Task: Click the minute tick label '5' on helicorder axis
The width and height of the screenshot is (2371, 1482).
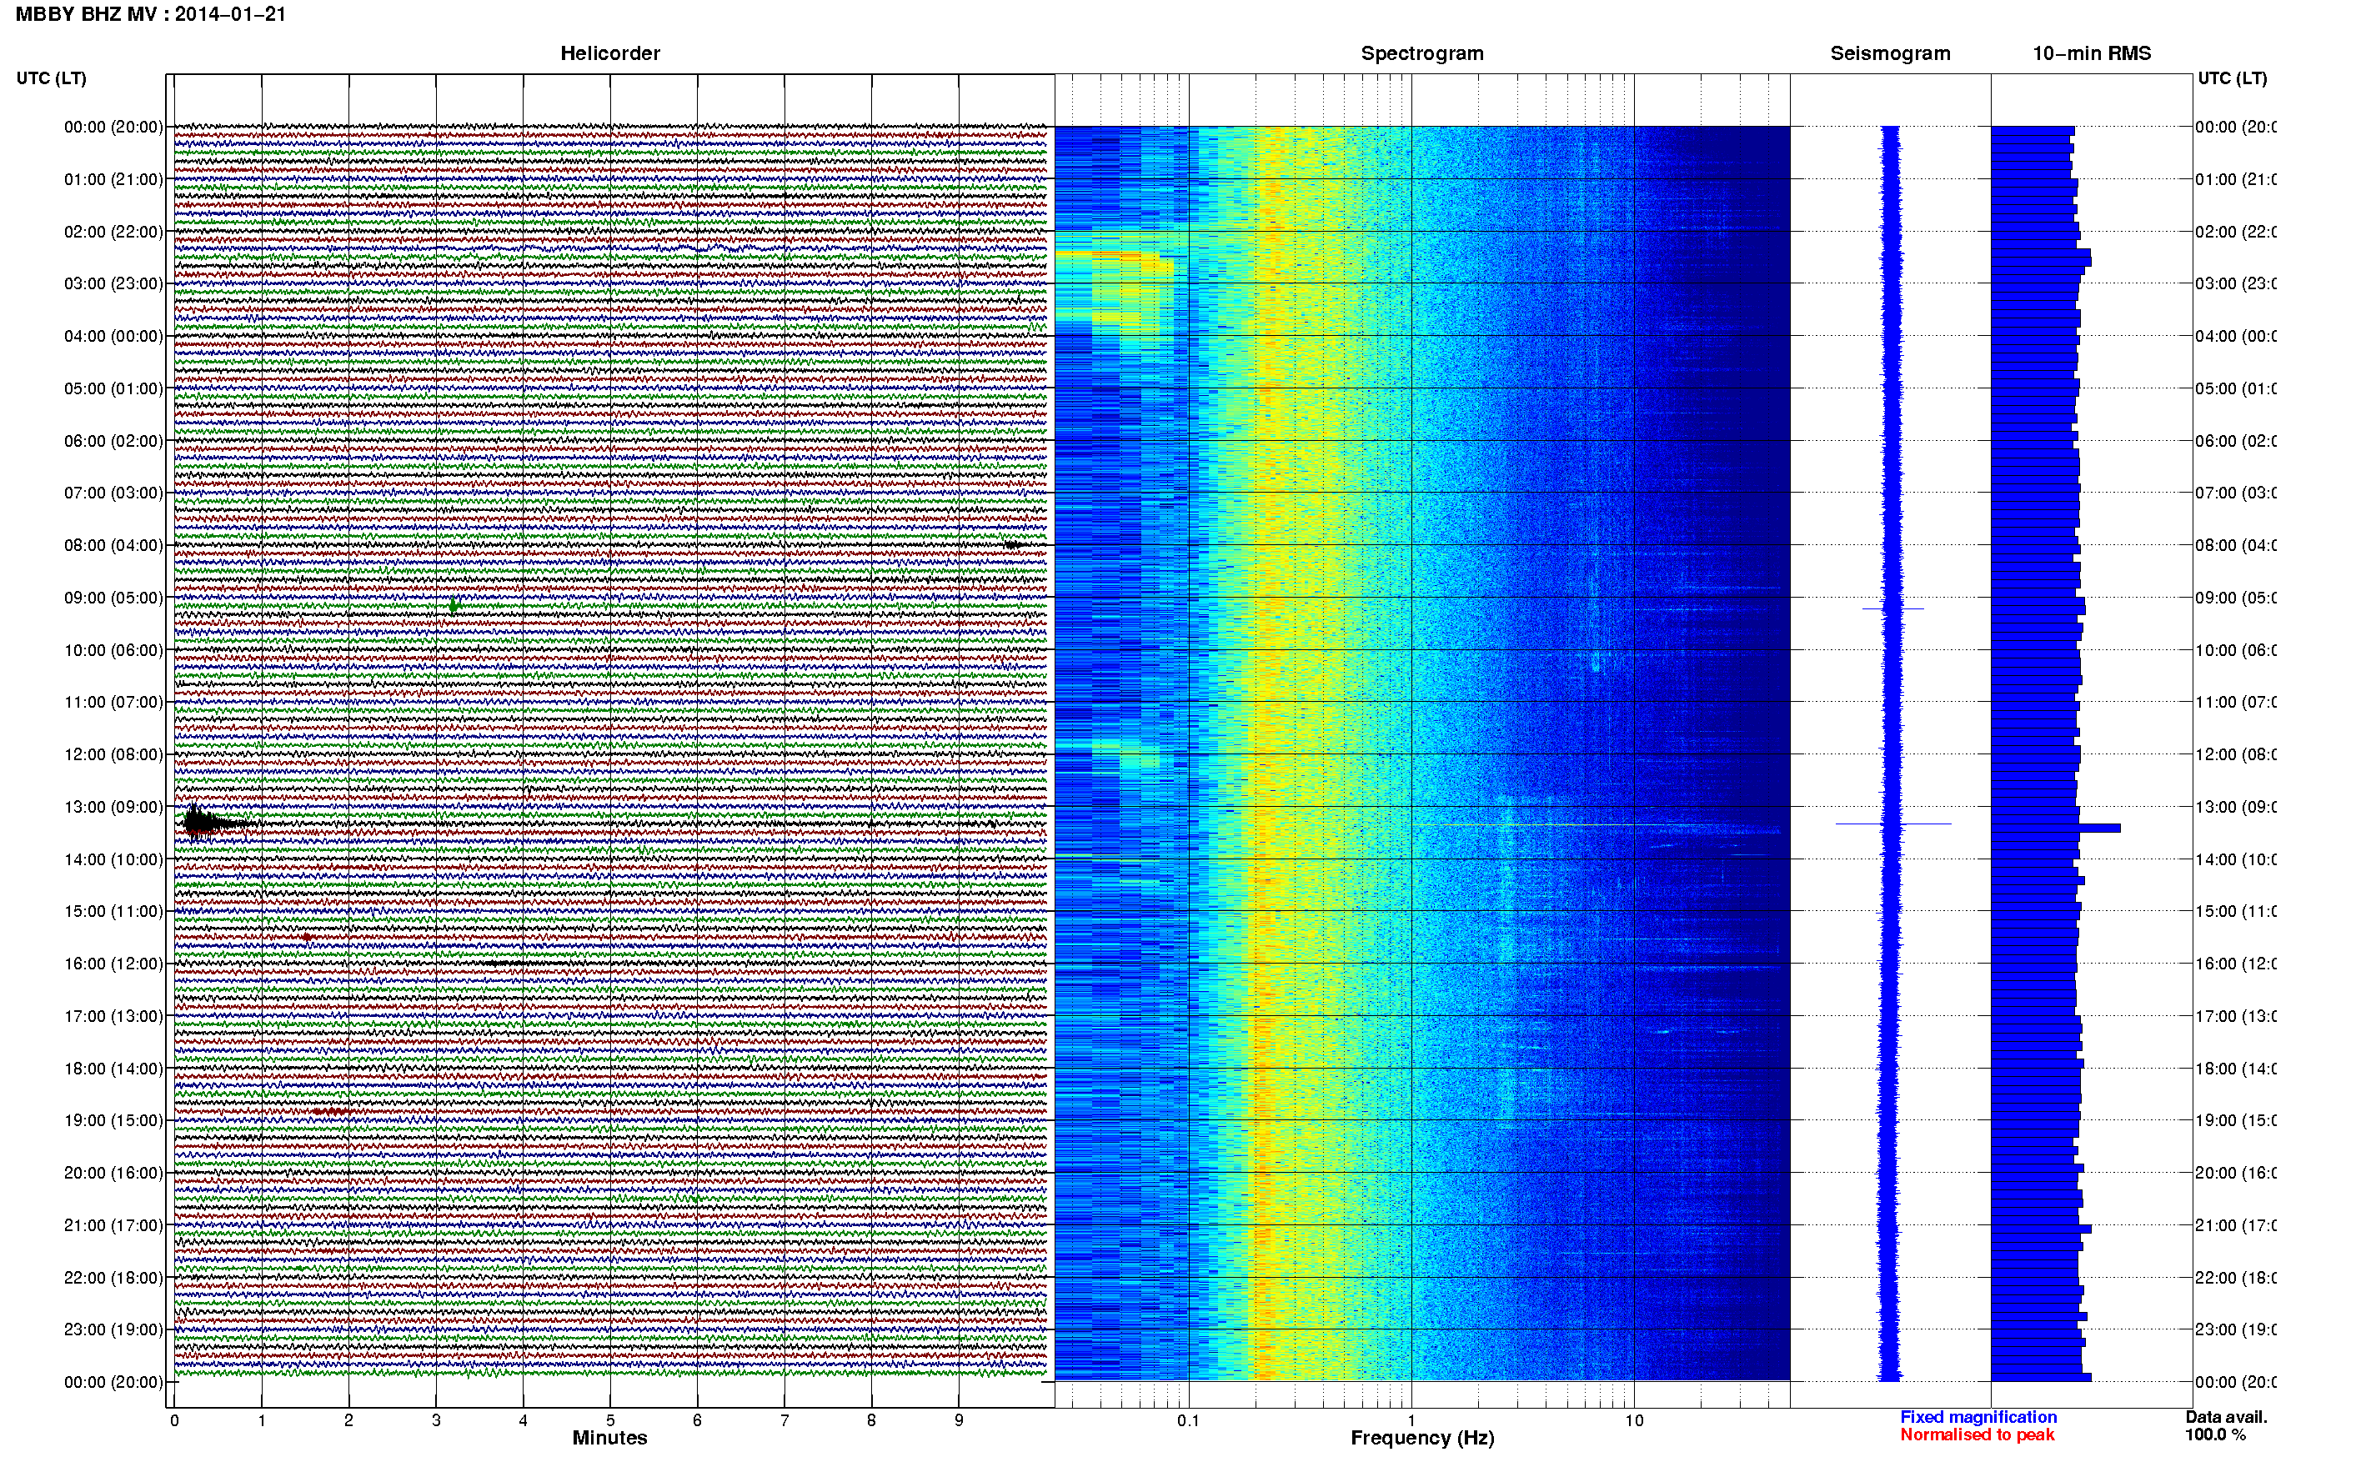Action: [609, 1420]
